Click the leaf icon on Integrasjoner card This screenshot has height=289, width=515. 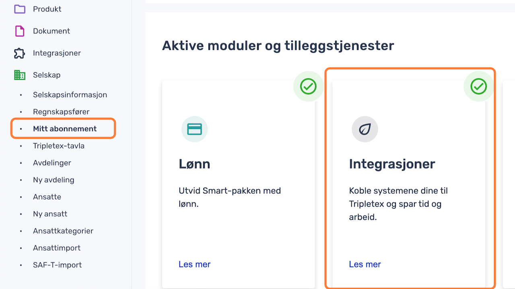click(x=365, y=129)
